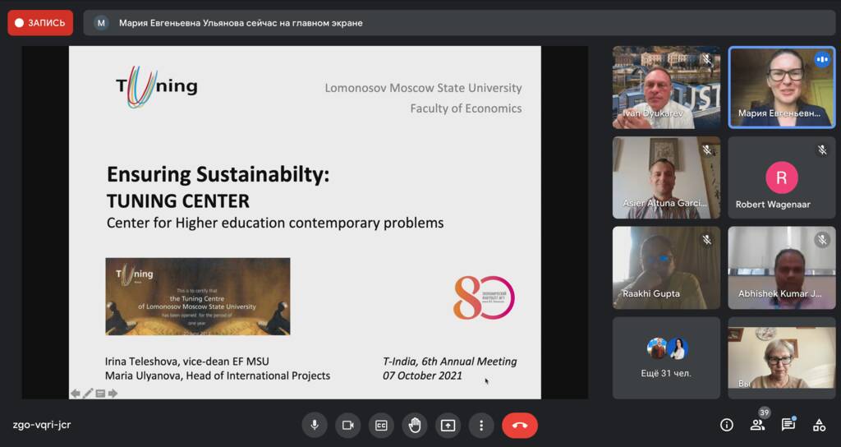Image resolution: width=841 pixels, height=447 pixels.
Task: Click the muted mic icon on Robert Wagenaar's tile
Action: click(x=821, y=150)
